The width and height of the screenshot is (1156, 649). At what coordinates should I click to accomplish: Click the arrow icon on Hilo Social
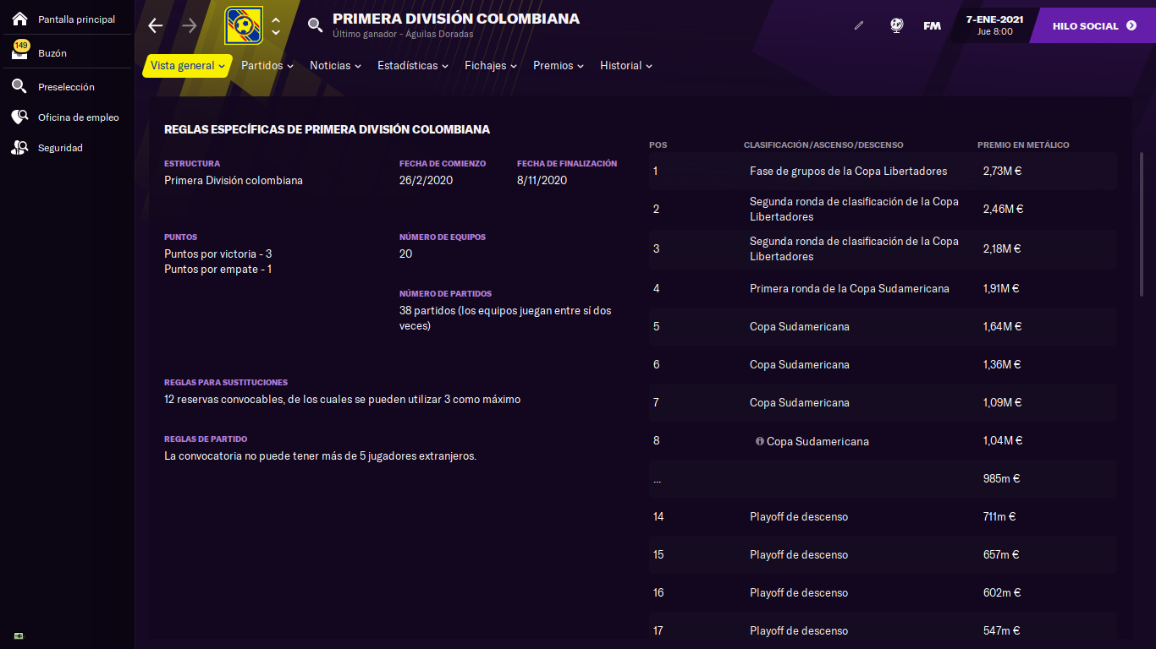coord(1131,26)
